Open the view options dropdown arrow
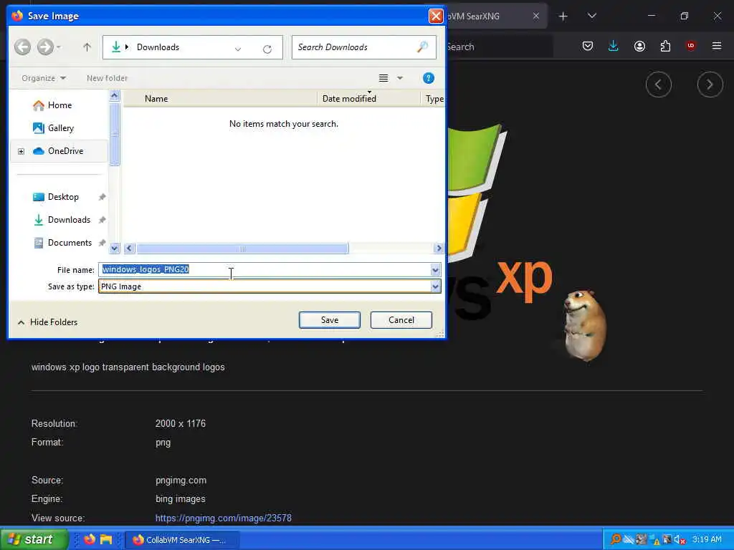This screenshot has width=734, height=550. pyautogui.click(x=400, y=78)
